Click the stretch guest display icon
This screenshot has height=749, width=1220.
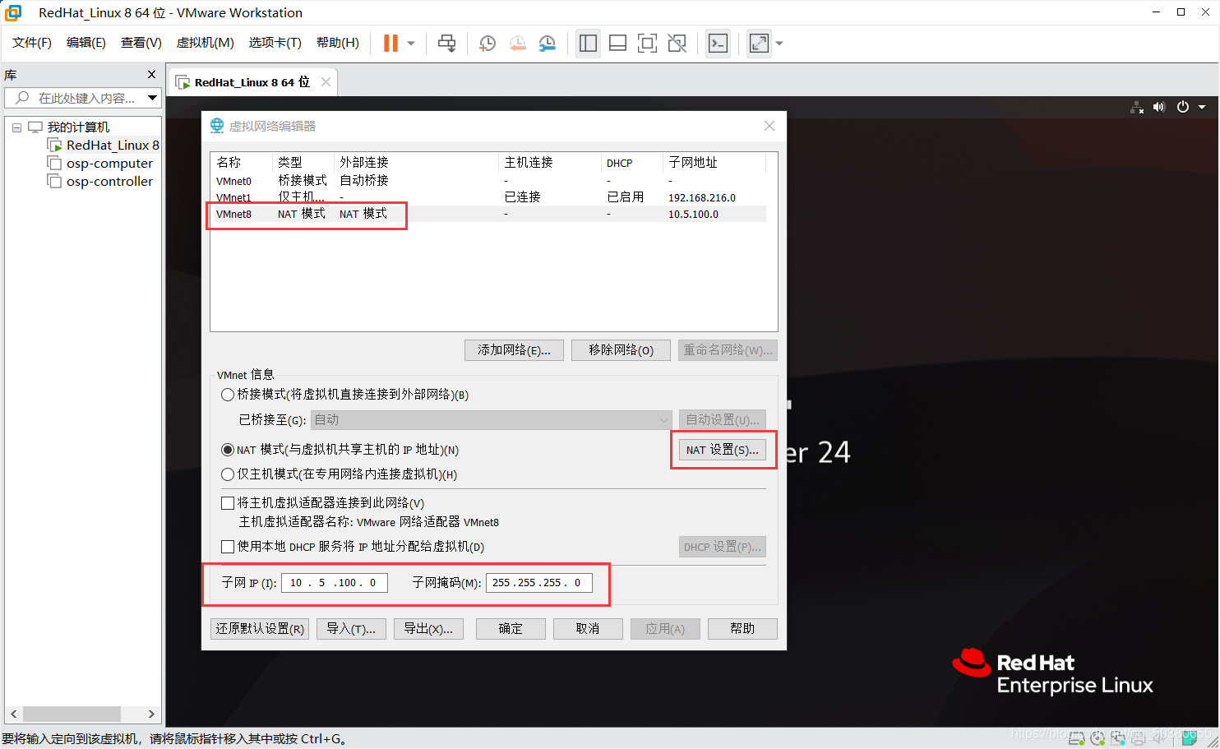coord(759,44)
